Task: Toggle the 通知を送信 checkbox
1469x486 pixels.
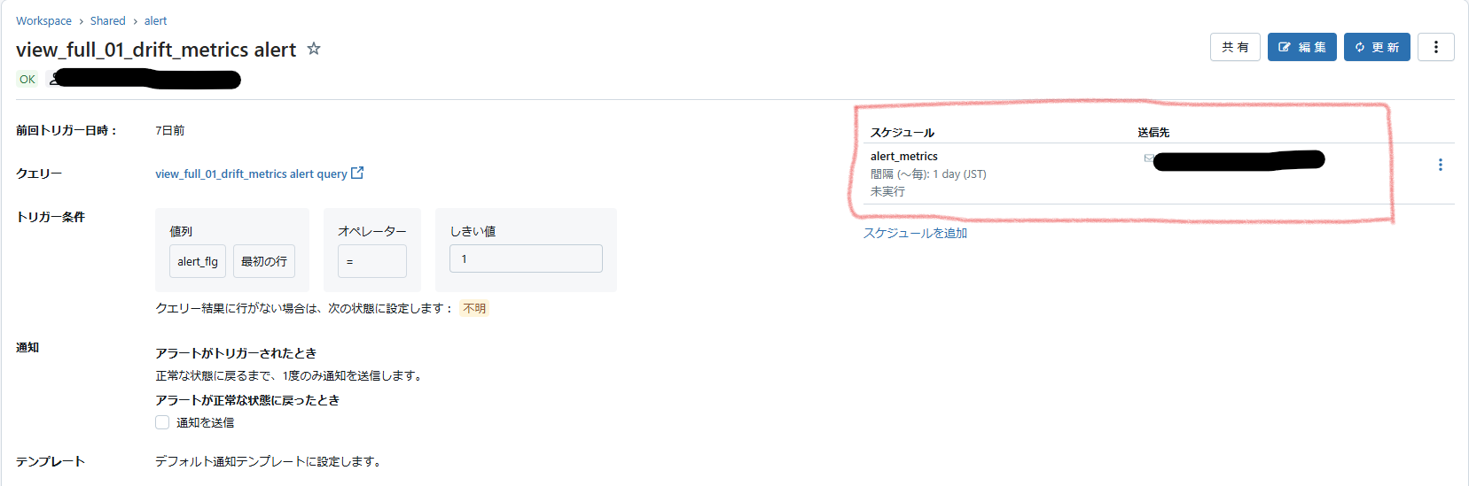Action: (162, 422)
